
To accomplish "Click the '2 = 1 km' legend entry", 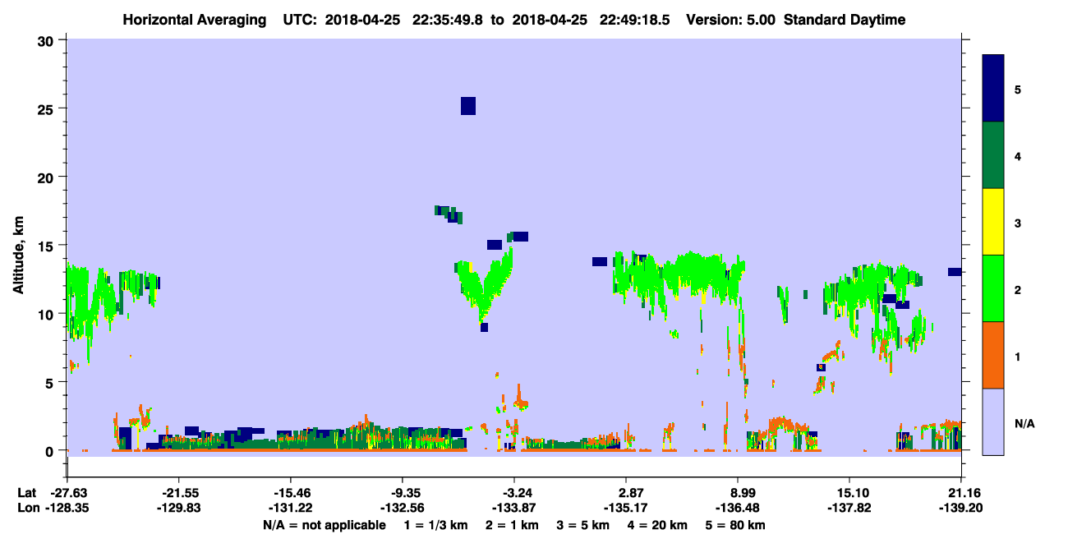I will coord(512,525).
